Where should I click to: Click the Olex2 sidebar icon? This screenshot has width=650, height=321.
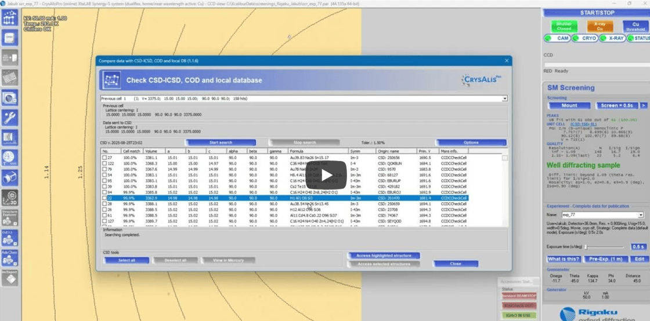point(9,238)
